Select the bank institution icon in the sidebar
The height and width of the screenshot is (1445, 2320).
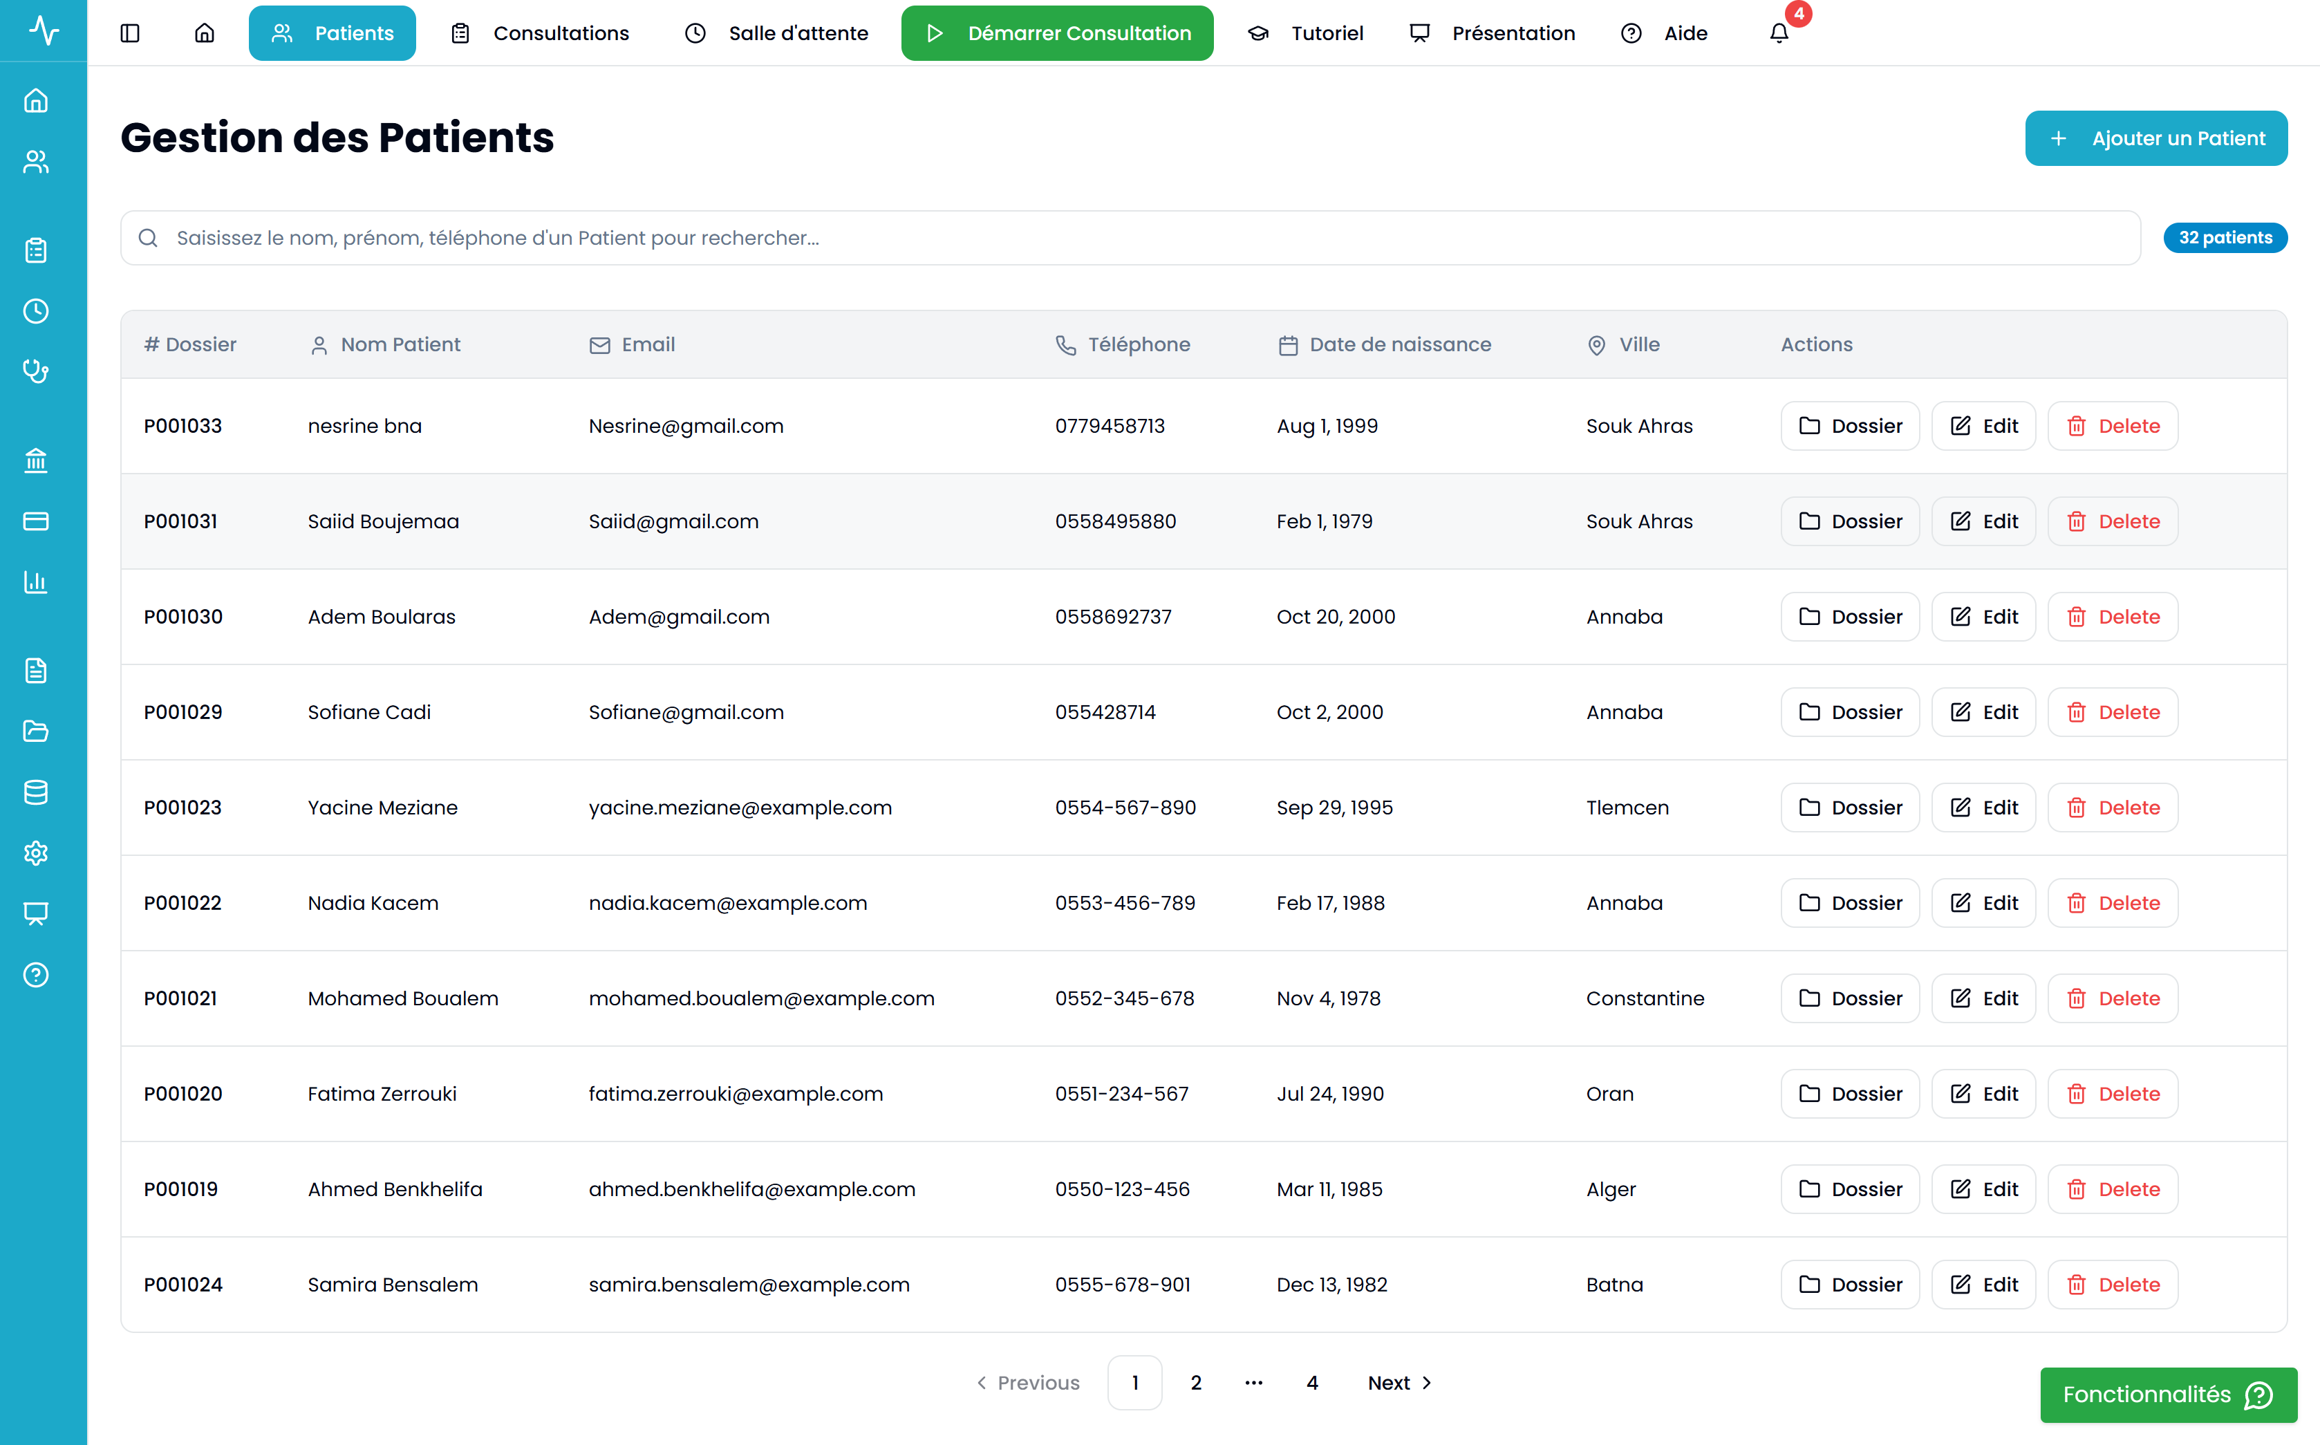tap(35, 460)
